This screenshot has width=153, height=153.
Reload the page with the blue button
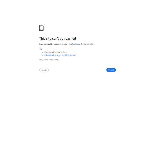[x=111, y=70]
